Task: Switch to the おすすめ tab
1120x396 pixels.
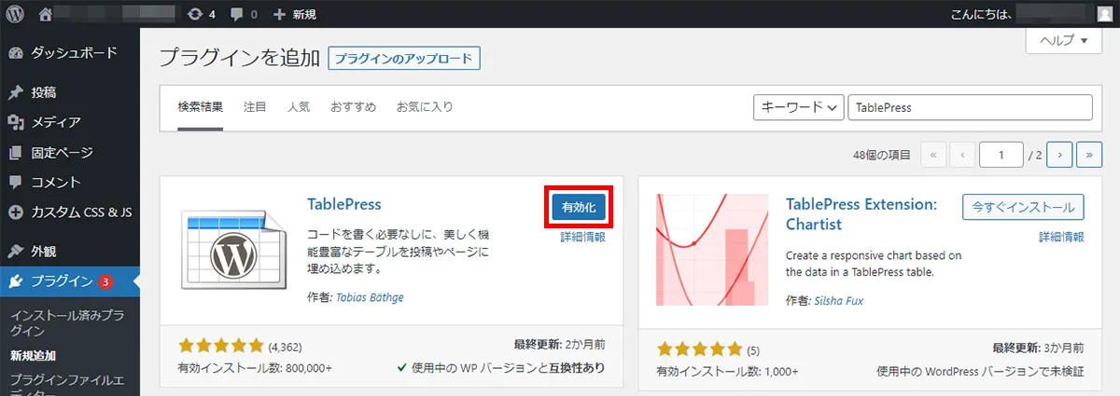Action: click(x=353, y=107)
